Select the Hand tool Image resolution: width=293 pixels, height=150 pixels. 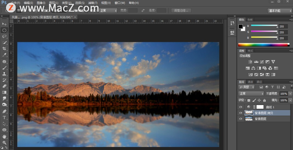(x=4, y=137)
